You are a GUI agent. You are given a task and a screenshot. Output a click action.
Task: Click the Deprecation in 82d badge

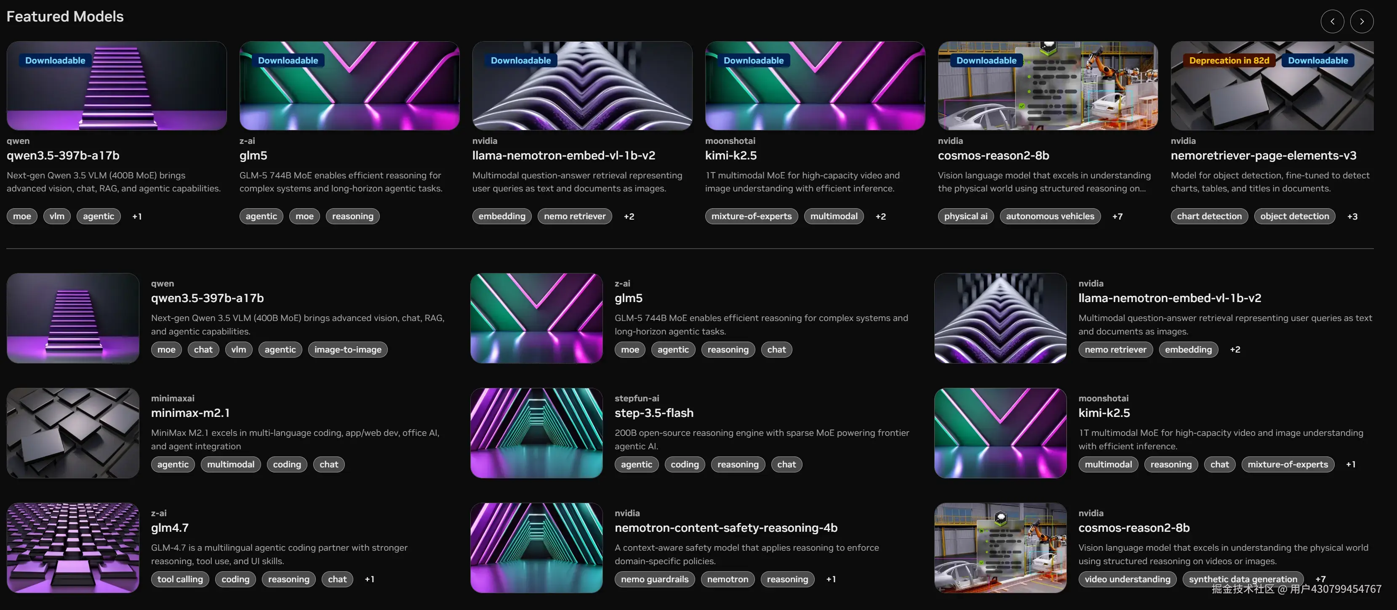(1229, 60)
